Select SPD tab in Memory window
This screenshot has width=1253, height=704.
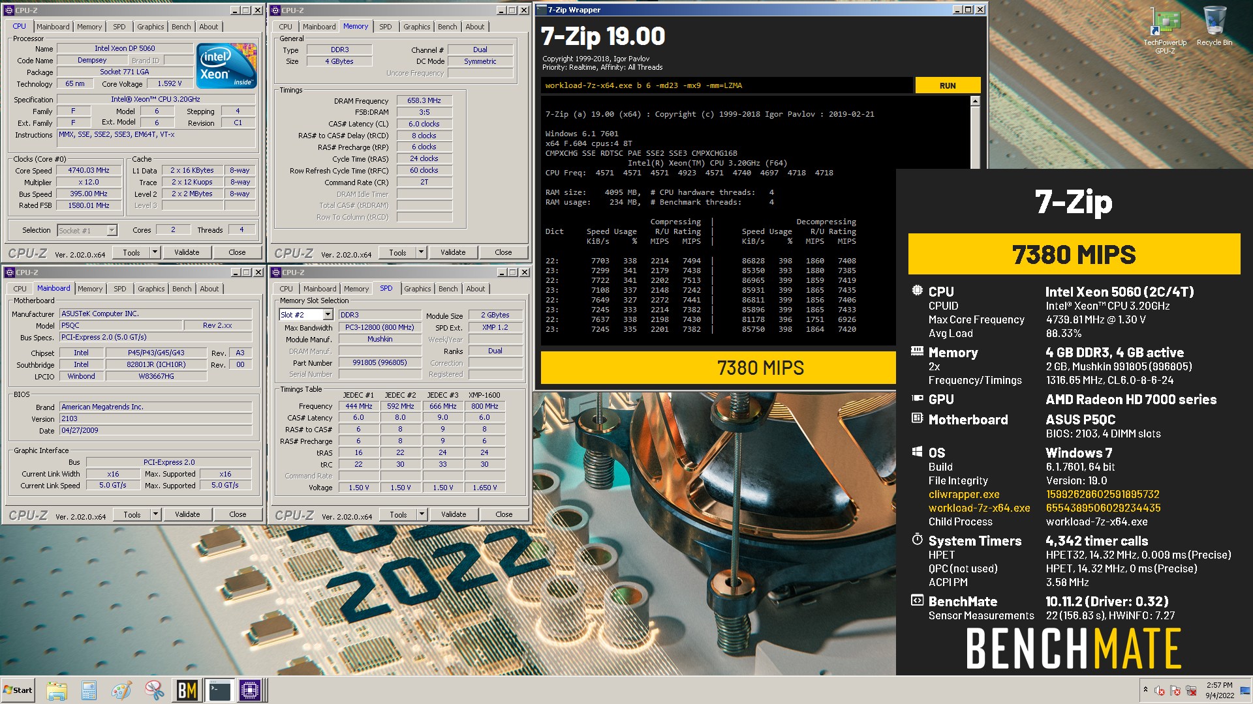point(386,27)
